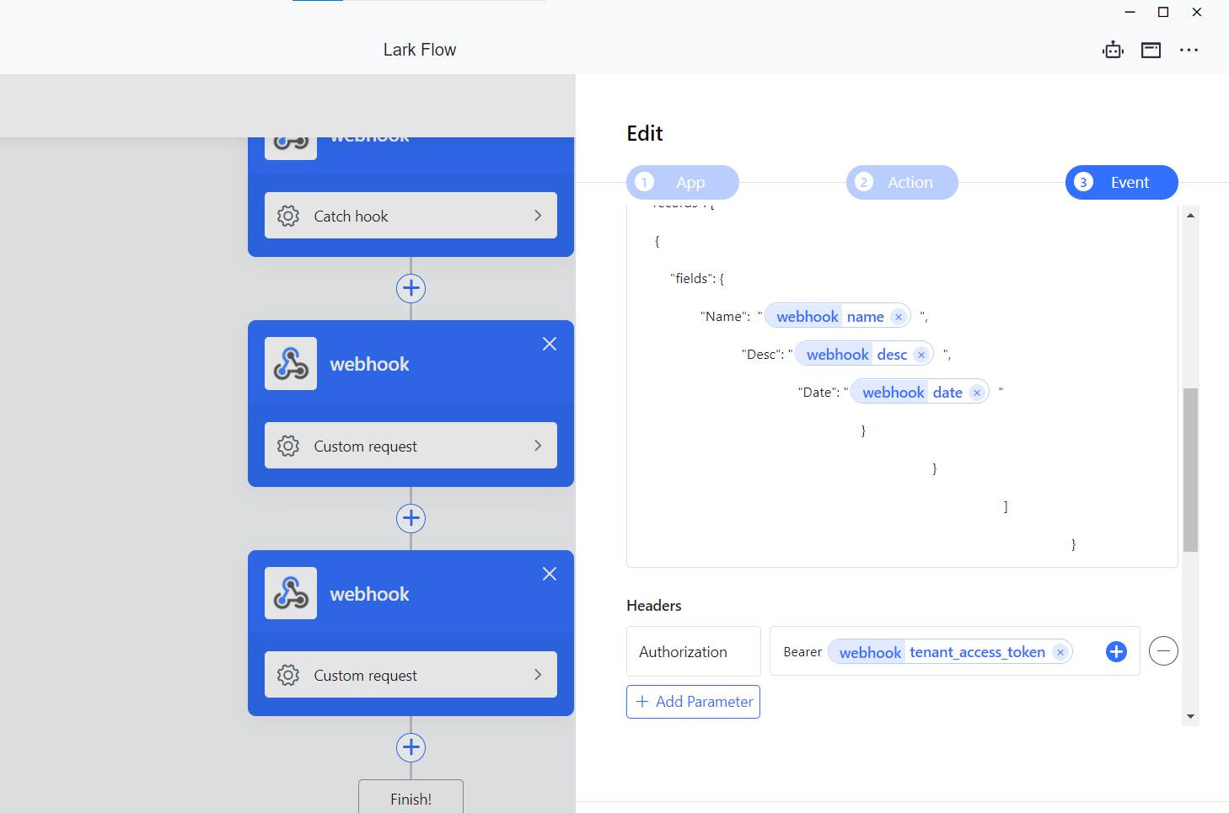1229x813 pixels.
Task: Open Catch hook step settings
Action: [411, 216]
